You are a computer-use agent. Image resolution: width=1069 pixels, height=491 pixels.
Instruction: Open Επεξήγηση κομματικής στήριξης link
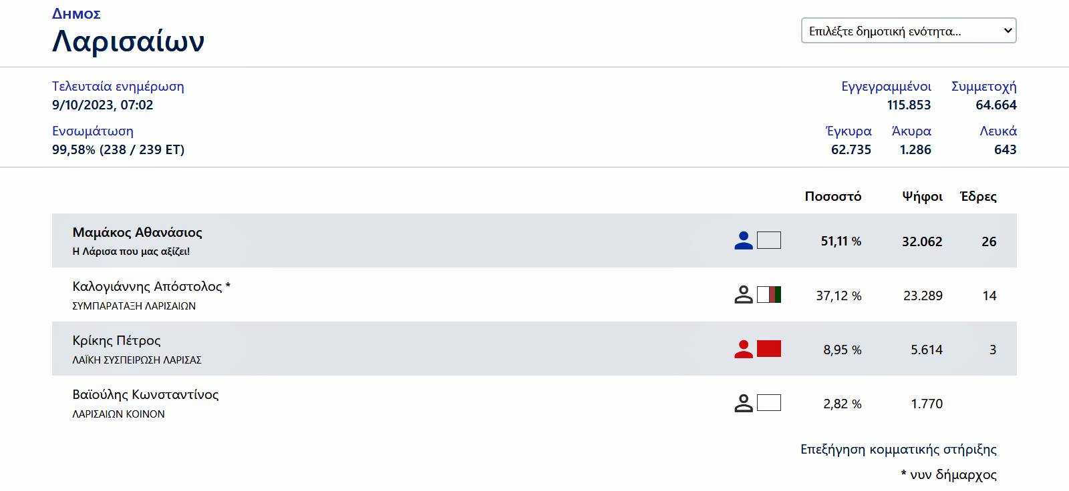[898, 449]
